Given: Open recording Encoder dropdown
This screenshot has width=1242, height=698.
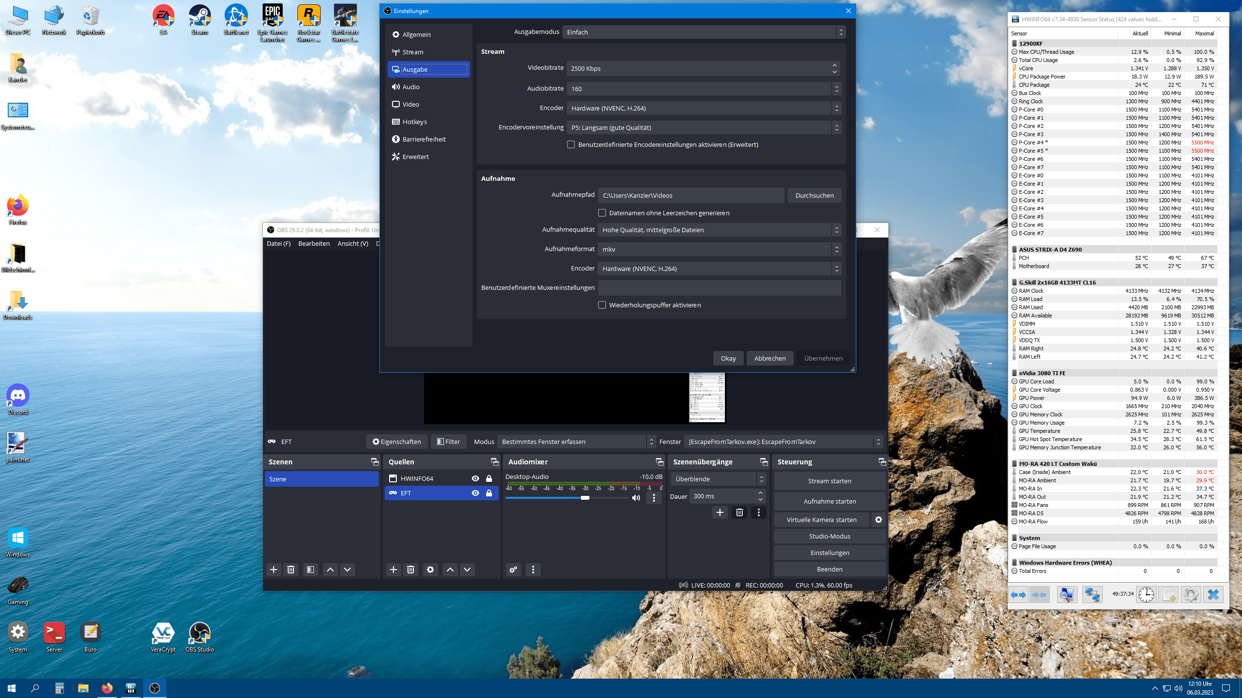Looking at the screenshot, I should (x=719, y=269).
